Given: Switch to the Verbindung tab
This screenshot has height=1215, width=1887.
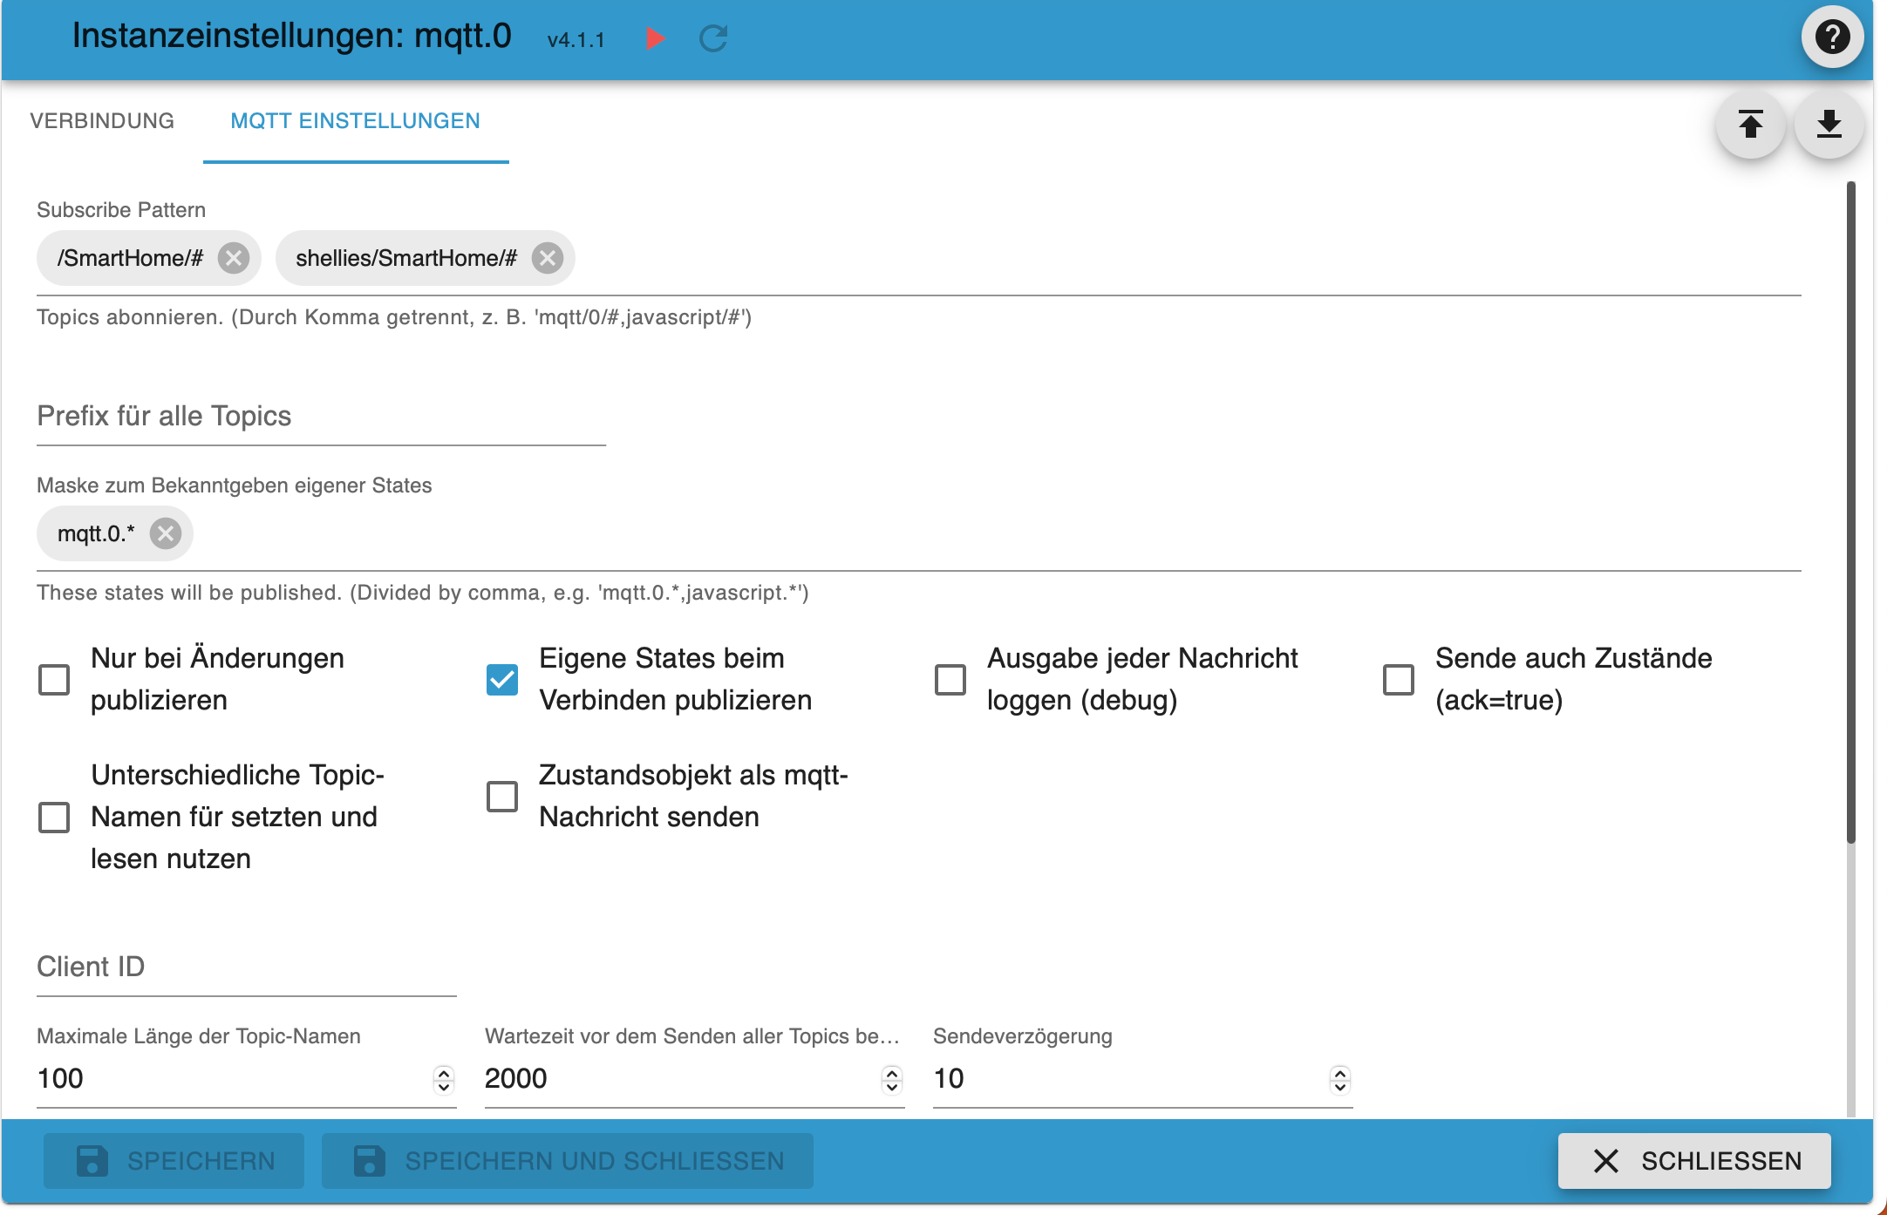Looking at the screenshot, I should 102,121.
